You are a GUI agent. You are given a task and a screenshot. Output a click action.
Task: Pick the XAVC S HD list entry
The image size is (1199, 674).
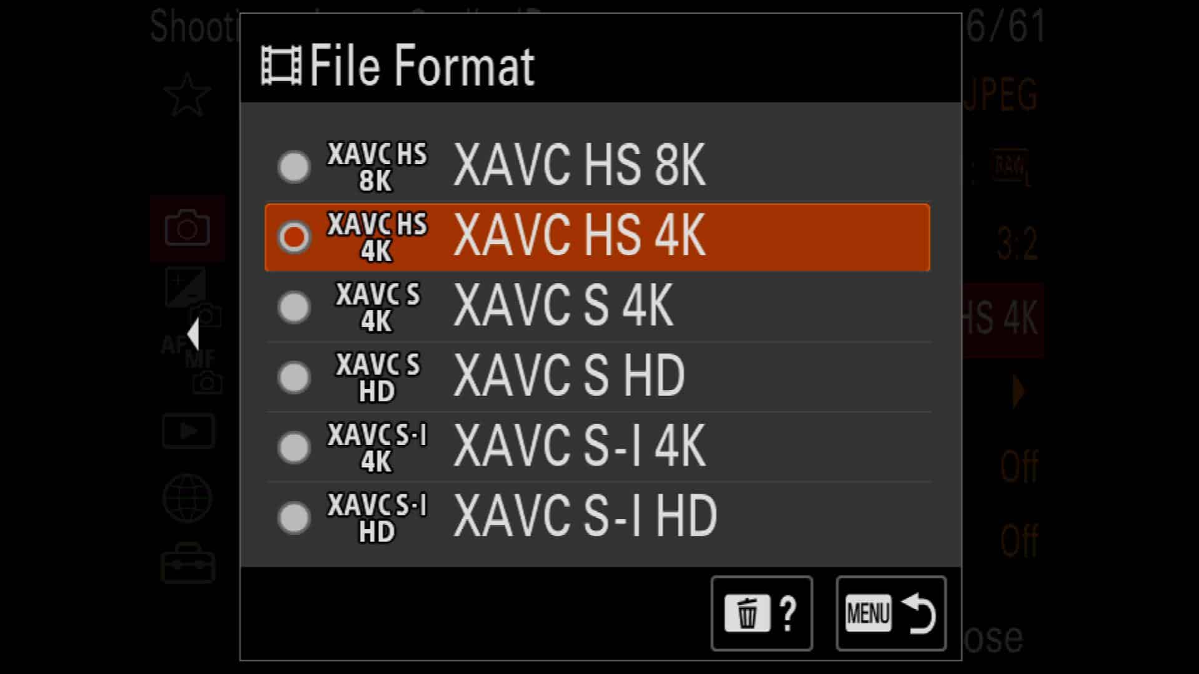tap(598, 377)
